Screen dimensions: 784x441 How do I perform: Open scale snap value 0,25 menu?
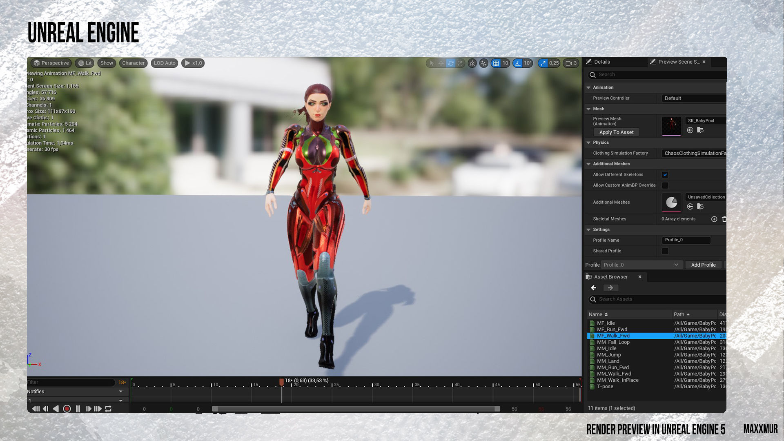coord(554,63)
